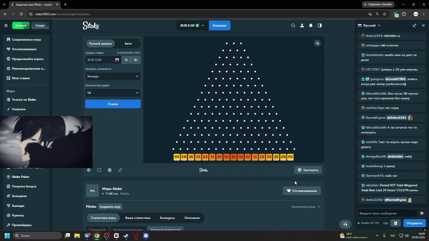429x241 pixels.
Task: Switch to Ручной режим betting mode
Action: [100, 44]
